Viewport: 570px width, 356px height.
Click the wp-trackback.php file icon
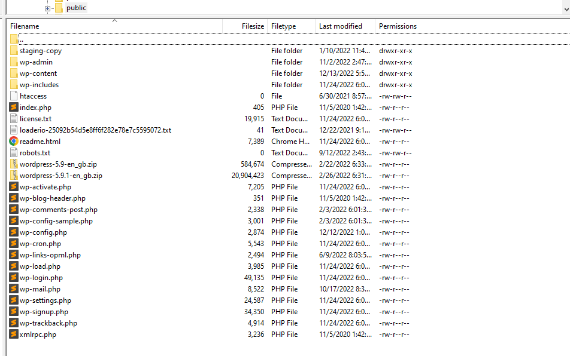pos(14,323)
